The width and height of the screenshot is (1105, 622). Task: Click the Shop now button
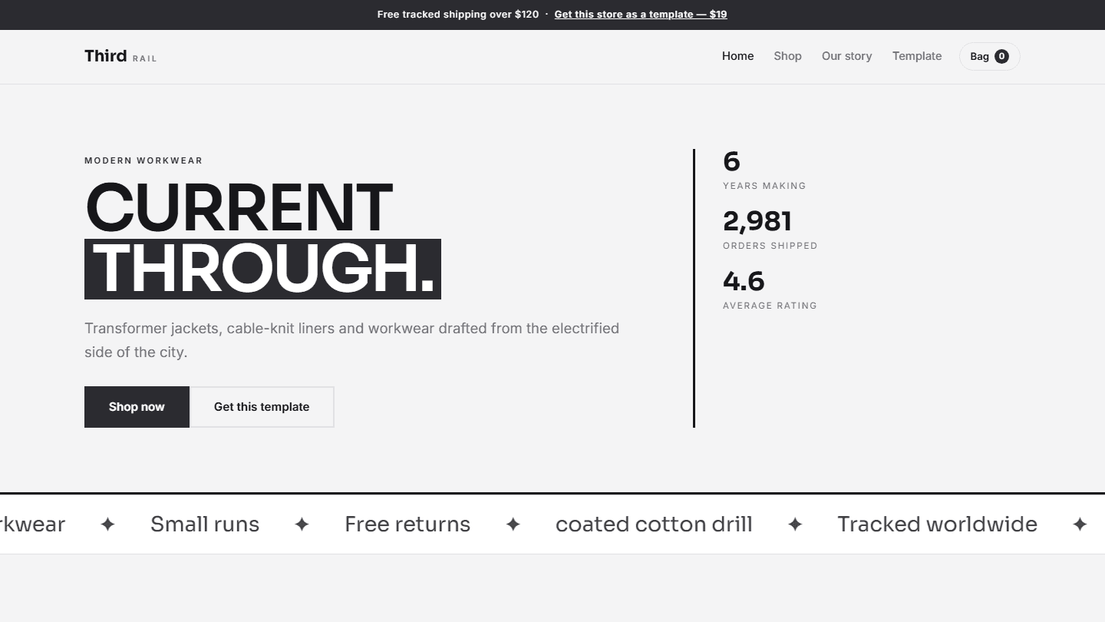pyautogui.click(x=137, y=407)
